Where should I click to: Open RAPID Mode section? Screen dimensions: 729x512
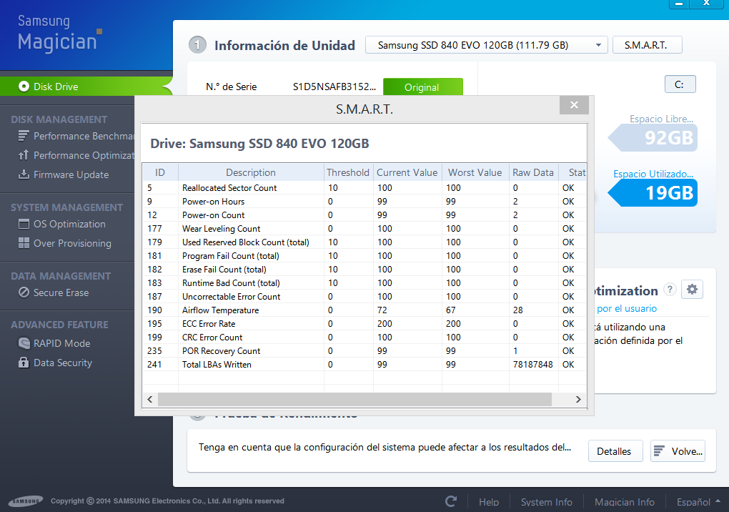(x=54, y=343)
